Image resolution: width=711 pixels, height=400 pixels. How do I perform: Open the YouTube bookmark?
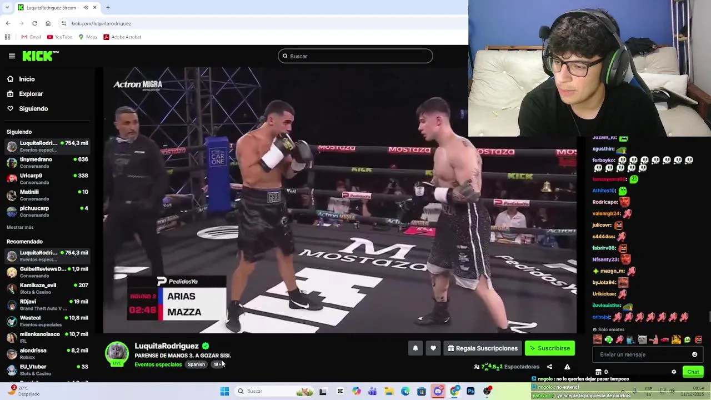pyautogui.click(x=59, y=37)
